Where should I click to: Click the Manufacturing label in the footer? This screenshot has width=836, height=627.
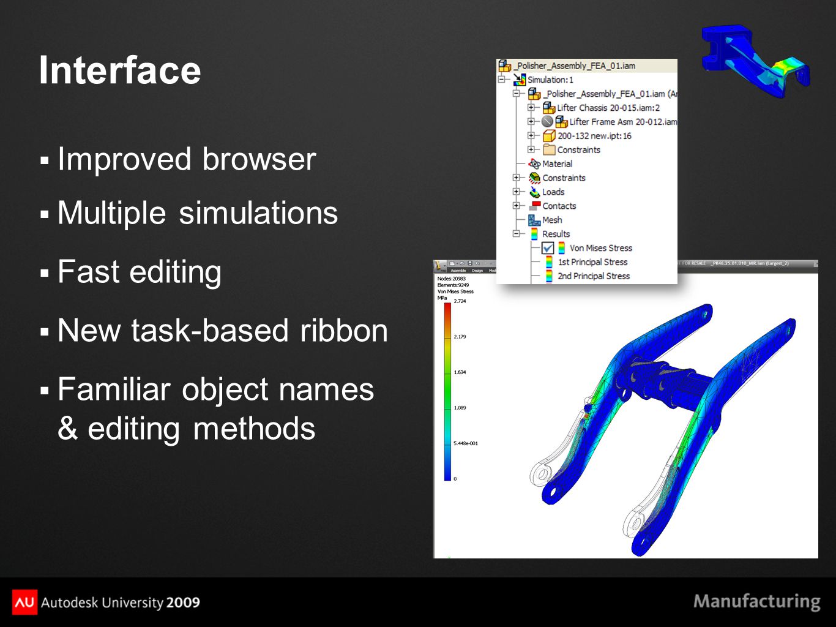coord(757,602)
